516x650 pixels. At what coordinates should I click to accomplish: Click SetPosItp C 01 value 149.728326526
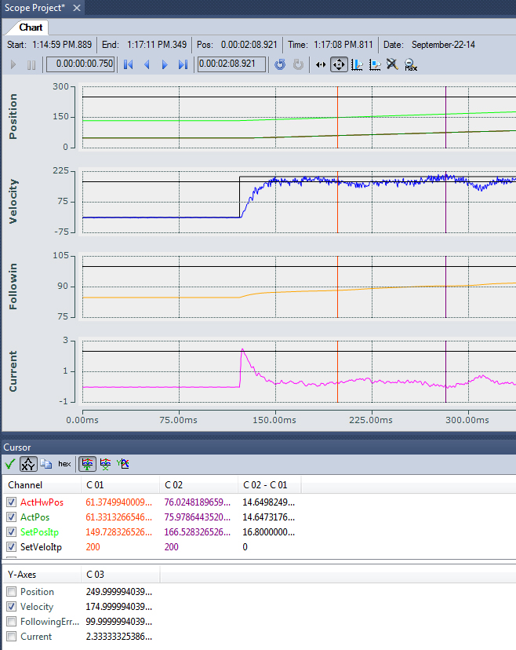[119, 532]
